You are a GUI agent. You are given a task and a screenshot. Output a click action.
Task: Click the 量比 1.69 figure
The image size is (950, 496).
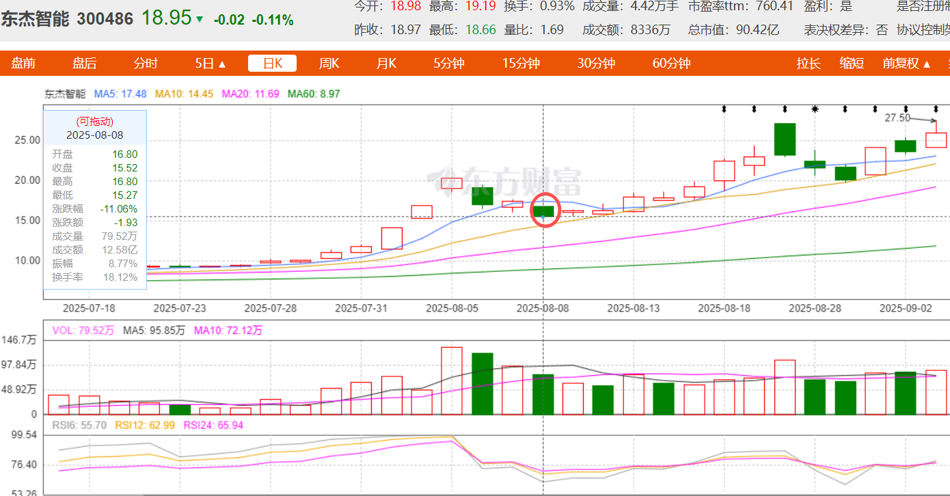coord(534,29)
